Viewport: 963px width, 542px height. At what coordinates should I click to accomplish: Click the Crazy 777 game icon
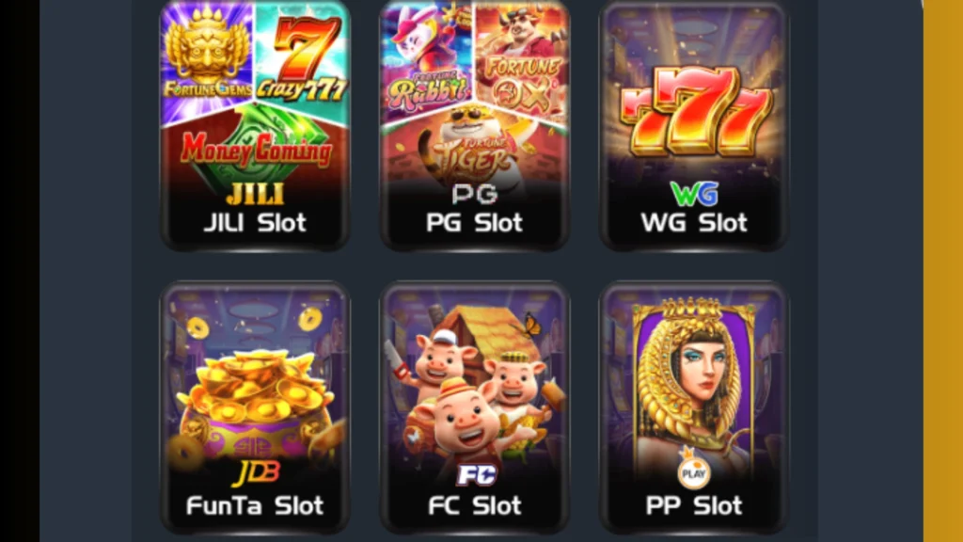pyautogui.click(x=302, y=58)
